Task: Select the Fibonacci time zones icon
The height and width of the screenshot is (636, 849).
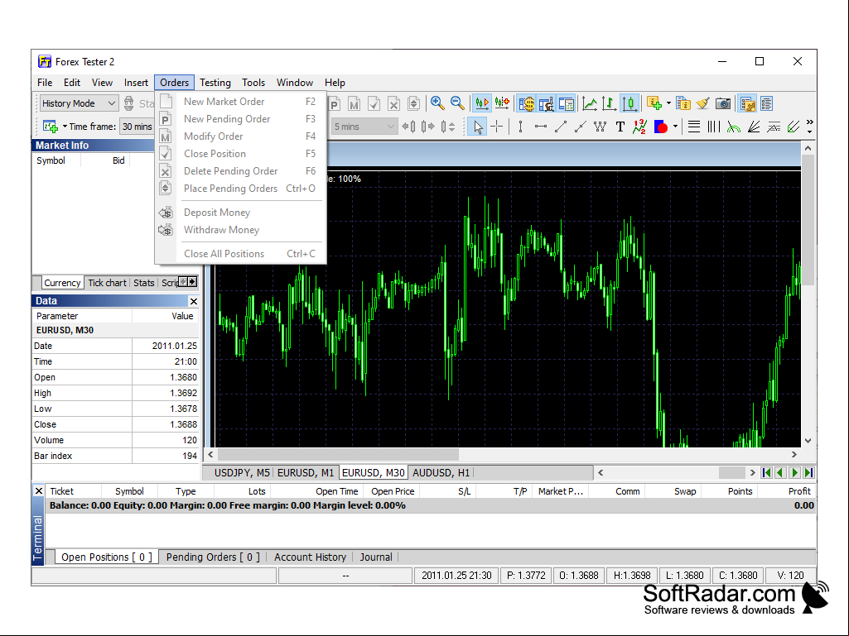Action: tap(714, 127)
